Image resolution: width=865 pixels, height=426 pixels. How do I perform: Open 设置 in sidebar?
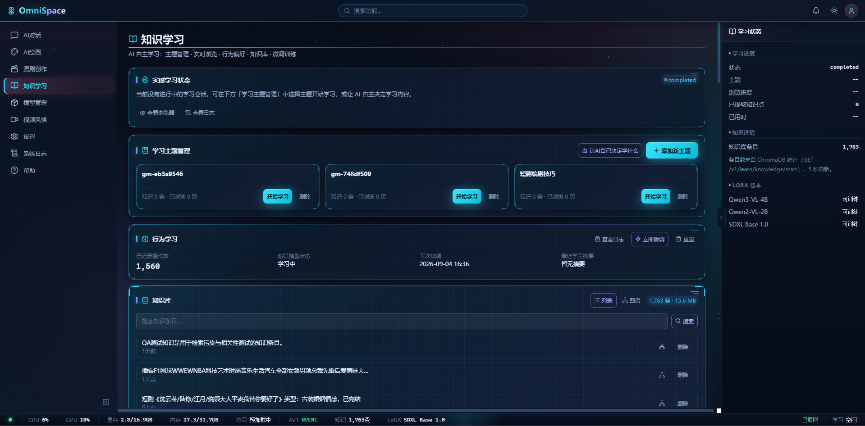click(x=59, y=136)
